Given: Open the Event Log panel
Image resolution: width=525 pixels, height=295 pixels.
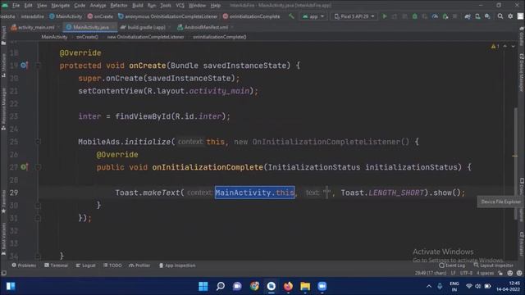Looking at the screenshot, I should coord(452,265).
